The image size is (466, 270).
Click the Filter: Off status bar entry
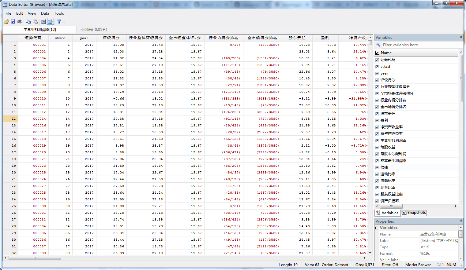point(390,265)
